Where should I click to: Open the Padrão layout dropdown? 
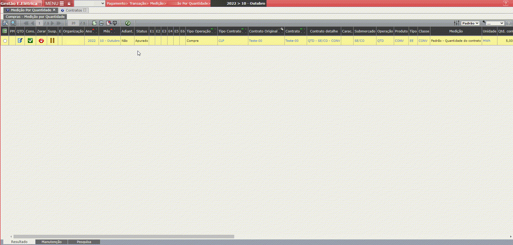click(470, 23)
